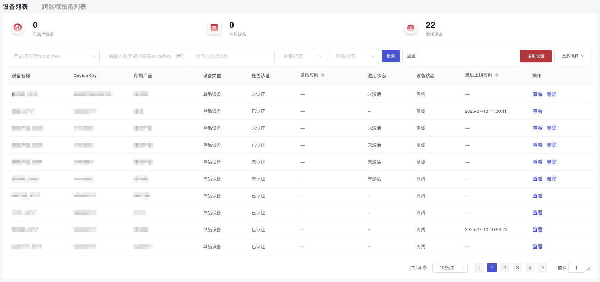600x282 pixels.
Task: Expand the 更多操作 menu
Action: 573,56
